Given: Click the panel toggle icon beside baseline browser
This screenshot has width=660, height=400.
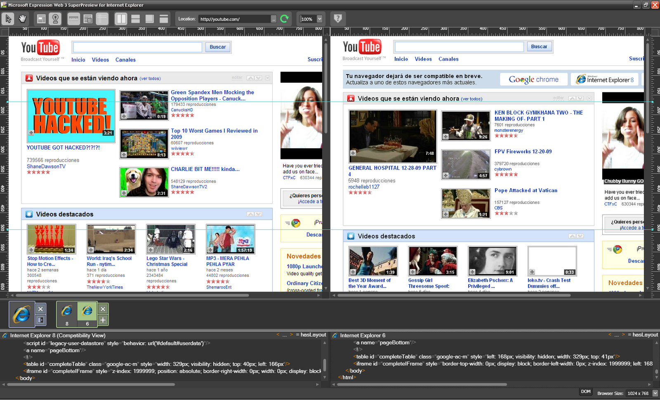Looking at the screenshot, I should pyautogui.click(x=40, y=320).
